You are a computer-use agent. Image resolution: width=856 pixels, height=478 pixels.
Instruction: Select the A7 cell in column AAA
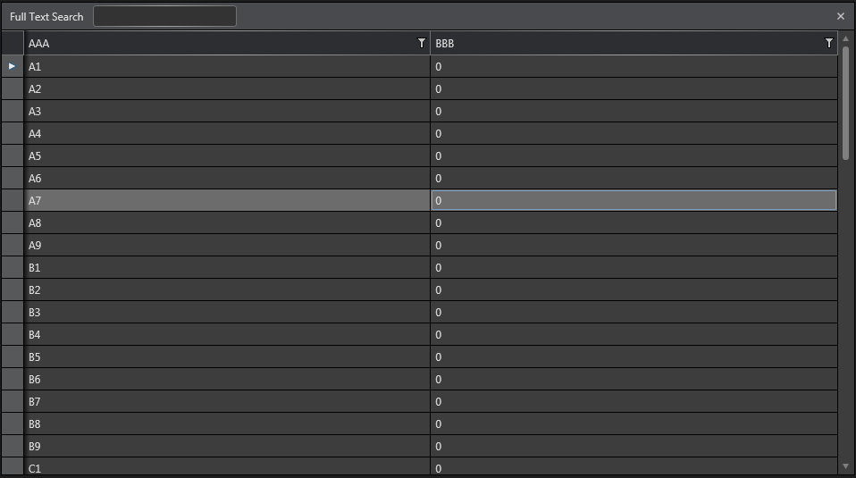coord(227,200)
